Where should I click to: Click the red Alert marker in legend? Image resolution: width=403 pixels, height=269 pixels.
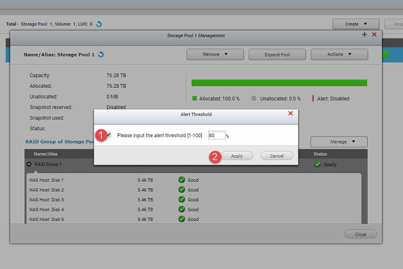point(313,99)
